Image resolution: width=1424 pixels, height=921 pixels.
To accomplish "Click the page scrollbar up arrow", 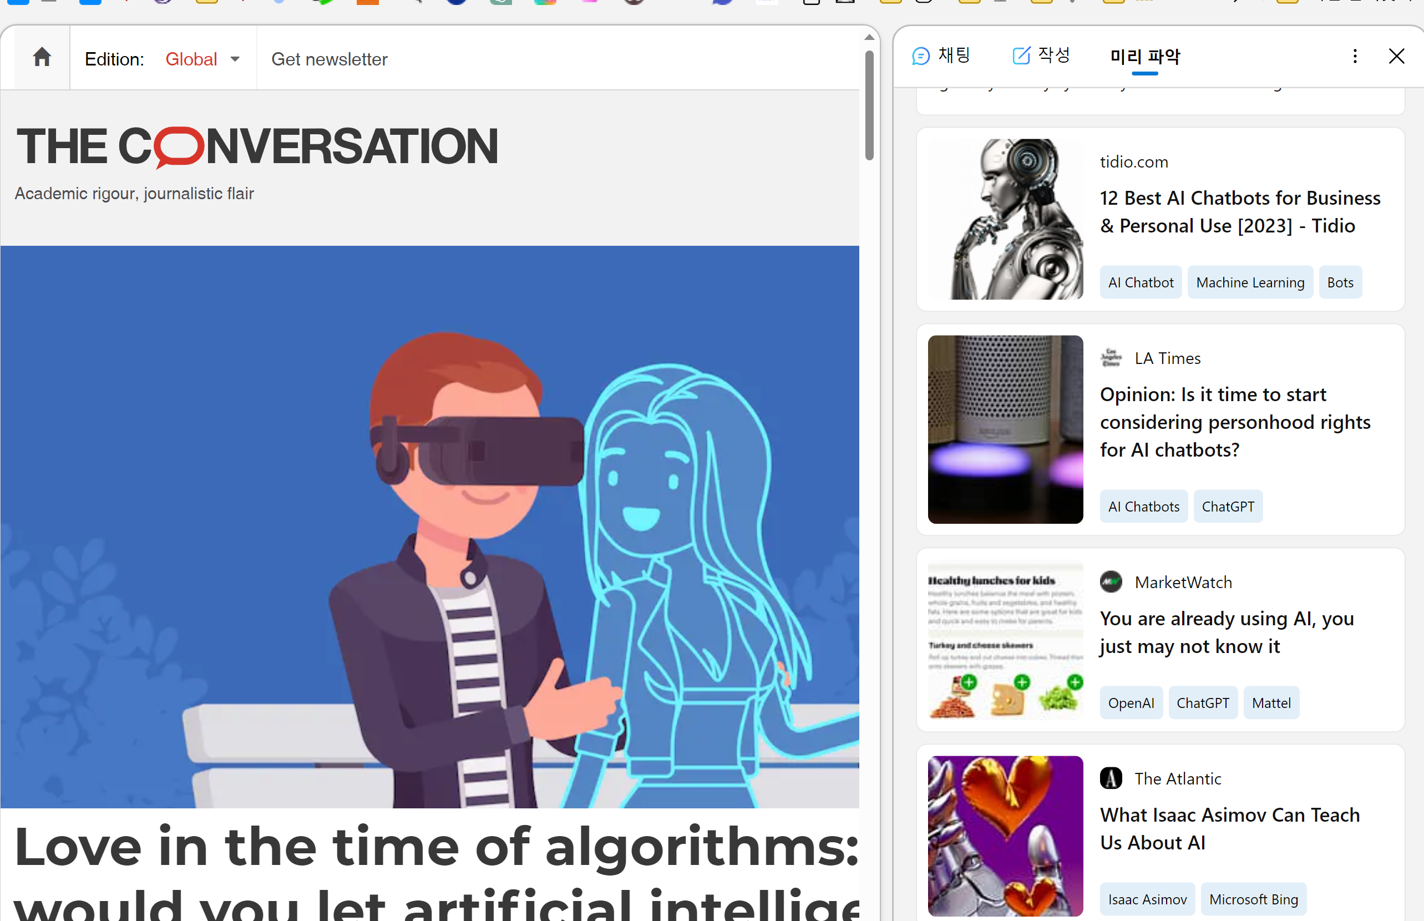I will click(869, 38).
